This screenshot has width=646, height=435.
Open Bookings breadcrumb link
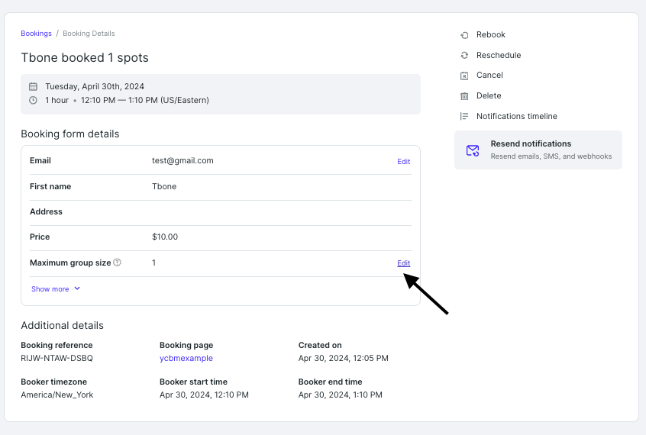click(x=36, y=34)
